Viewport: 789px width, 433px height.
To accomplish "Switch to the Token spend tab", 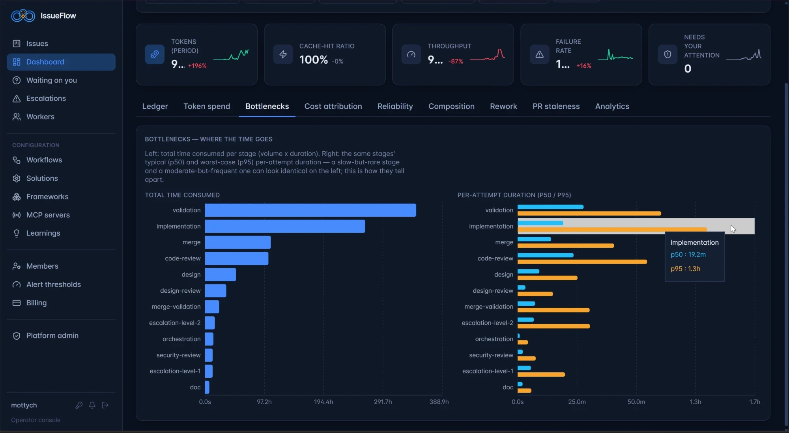I will coord(207,106).
